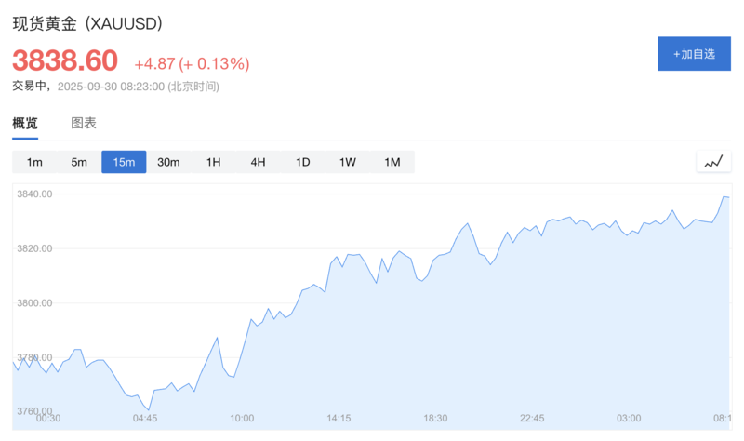Click the +4.87 (+0.13%) price change
Viewport: 744px width, 441px height.
point(192,63)
